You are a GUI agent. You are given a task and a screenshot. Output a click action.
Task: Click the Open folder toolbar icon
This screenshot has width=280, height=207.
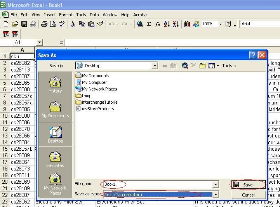click(x=15, y=24)
